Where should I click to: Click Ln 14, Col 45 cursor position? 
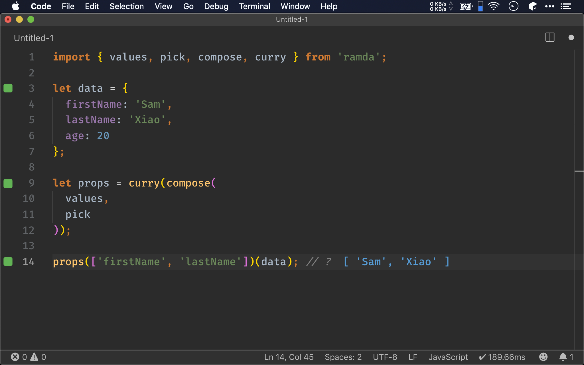[289, 357]
